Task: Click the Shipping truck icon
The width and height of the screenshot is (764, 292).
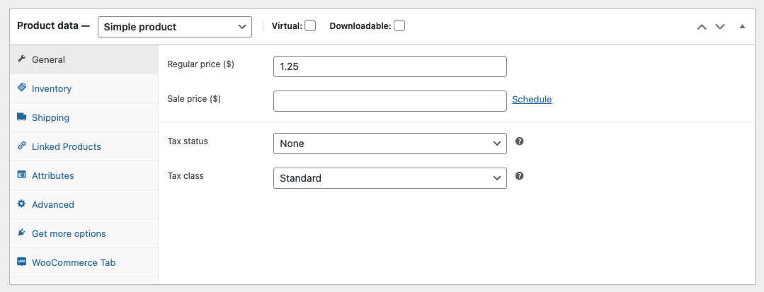Action: (x=21, y=117)
